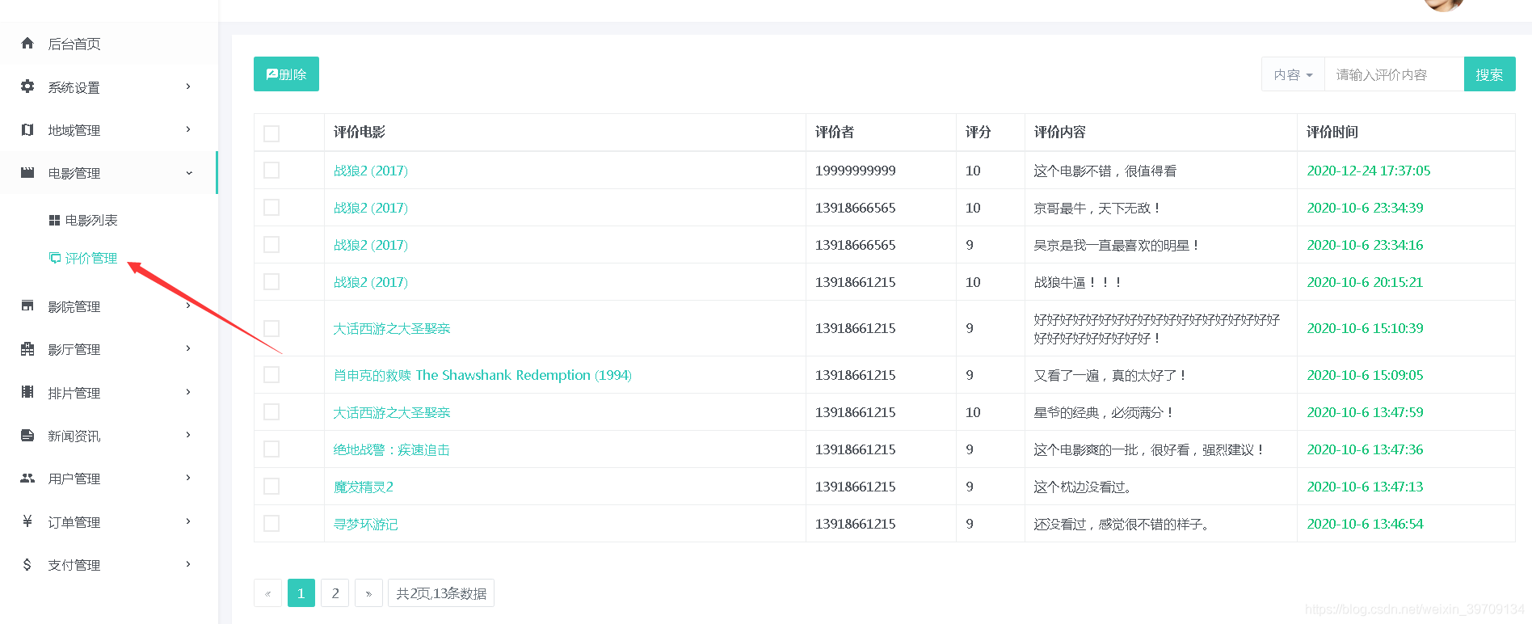Select 评价管理 in the sidebar
The width and height of the screenshot is (1532, 624).
pyautogui.click(x=90, y=258)
